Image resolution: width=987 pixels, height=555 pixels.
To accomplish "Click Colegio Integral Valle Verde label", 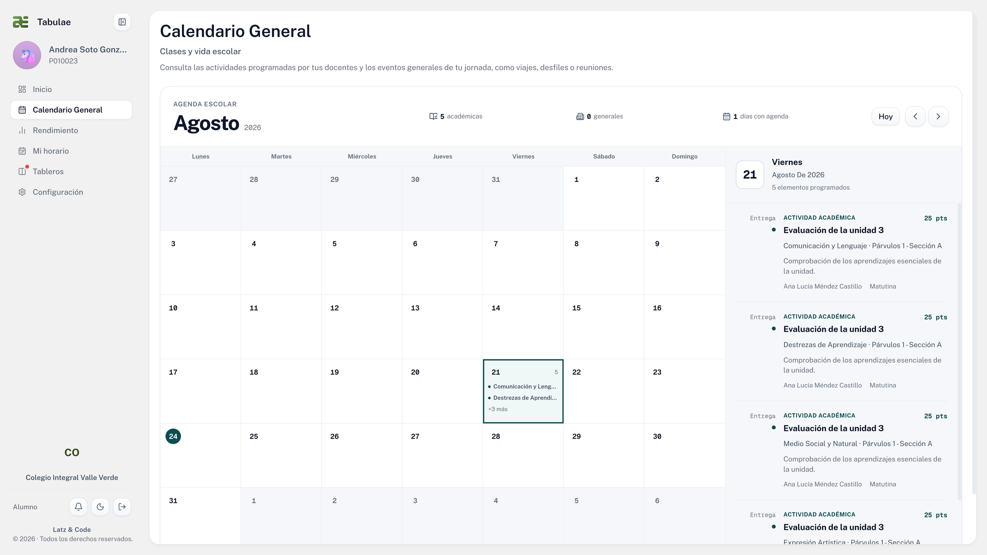I will [72, 478].
